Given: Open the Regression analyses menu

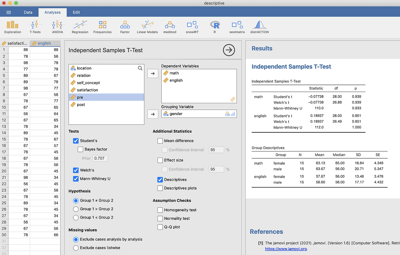Looking at the screenshot, I should point(80,27).
